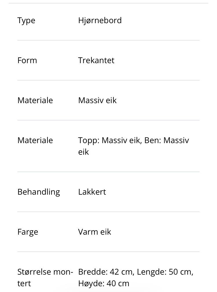Image resolution: width=217 pixels, height=292 pixels.
Task: Select the Farge label
Action: (28, 232)
